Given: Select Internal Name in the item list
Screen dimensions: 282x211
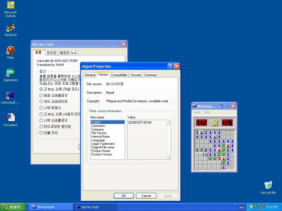Looking at the screenshot, I should coord(108,137).
